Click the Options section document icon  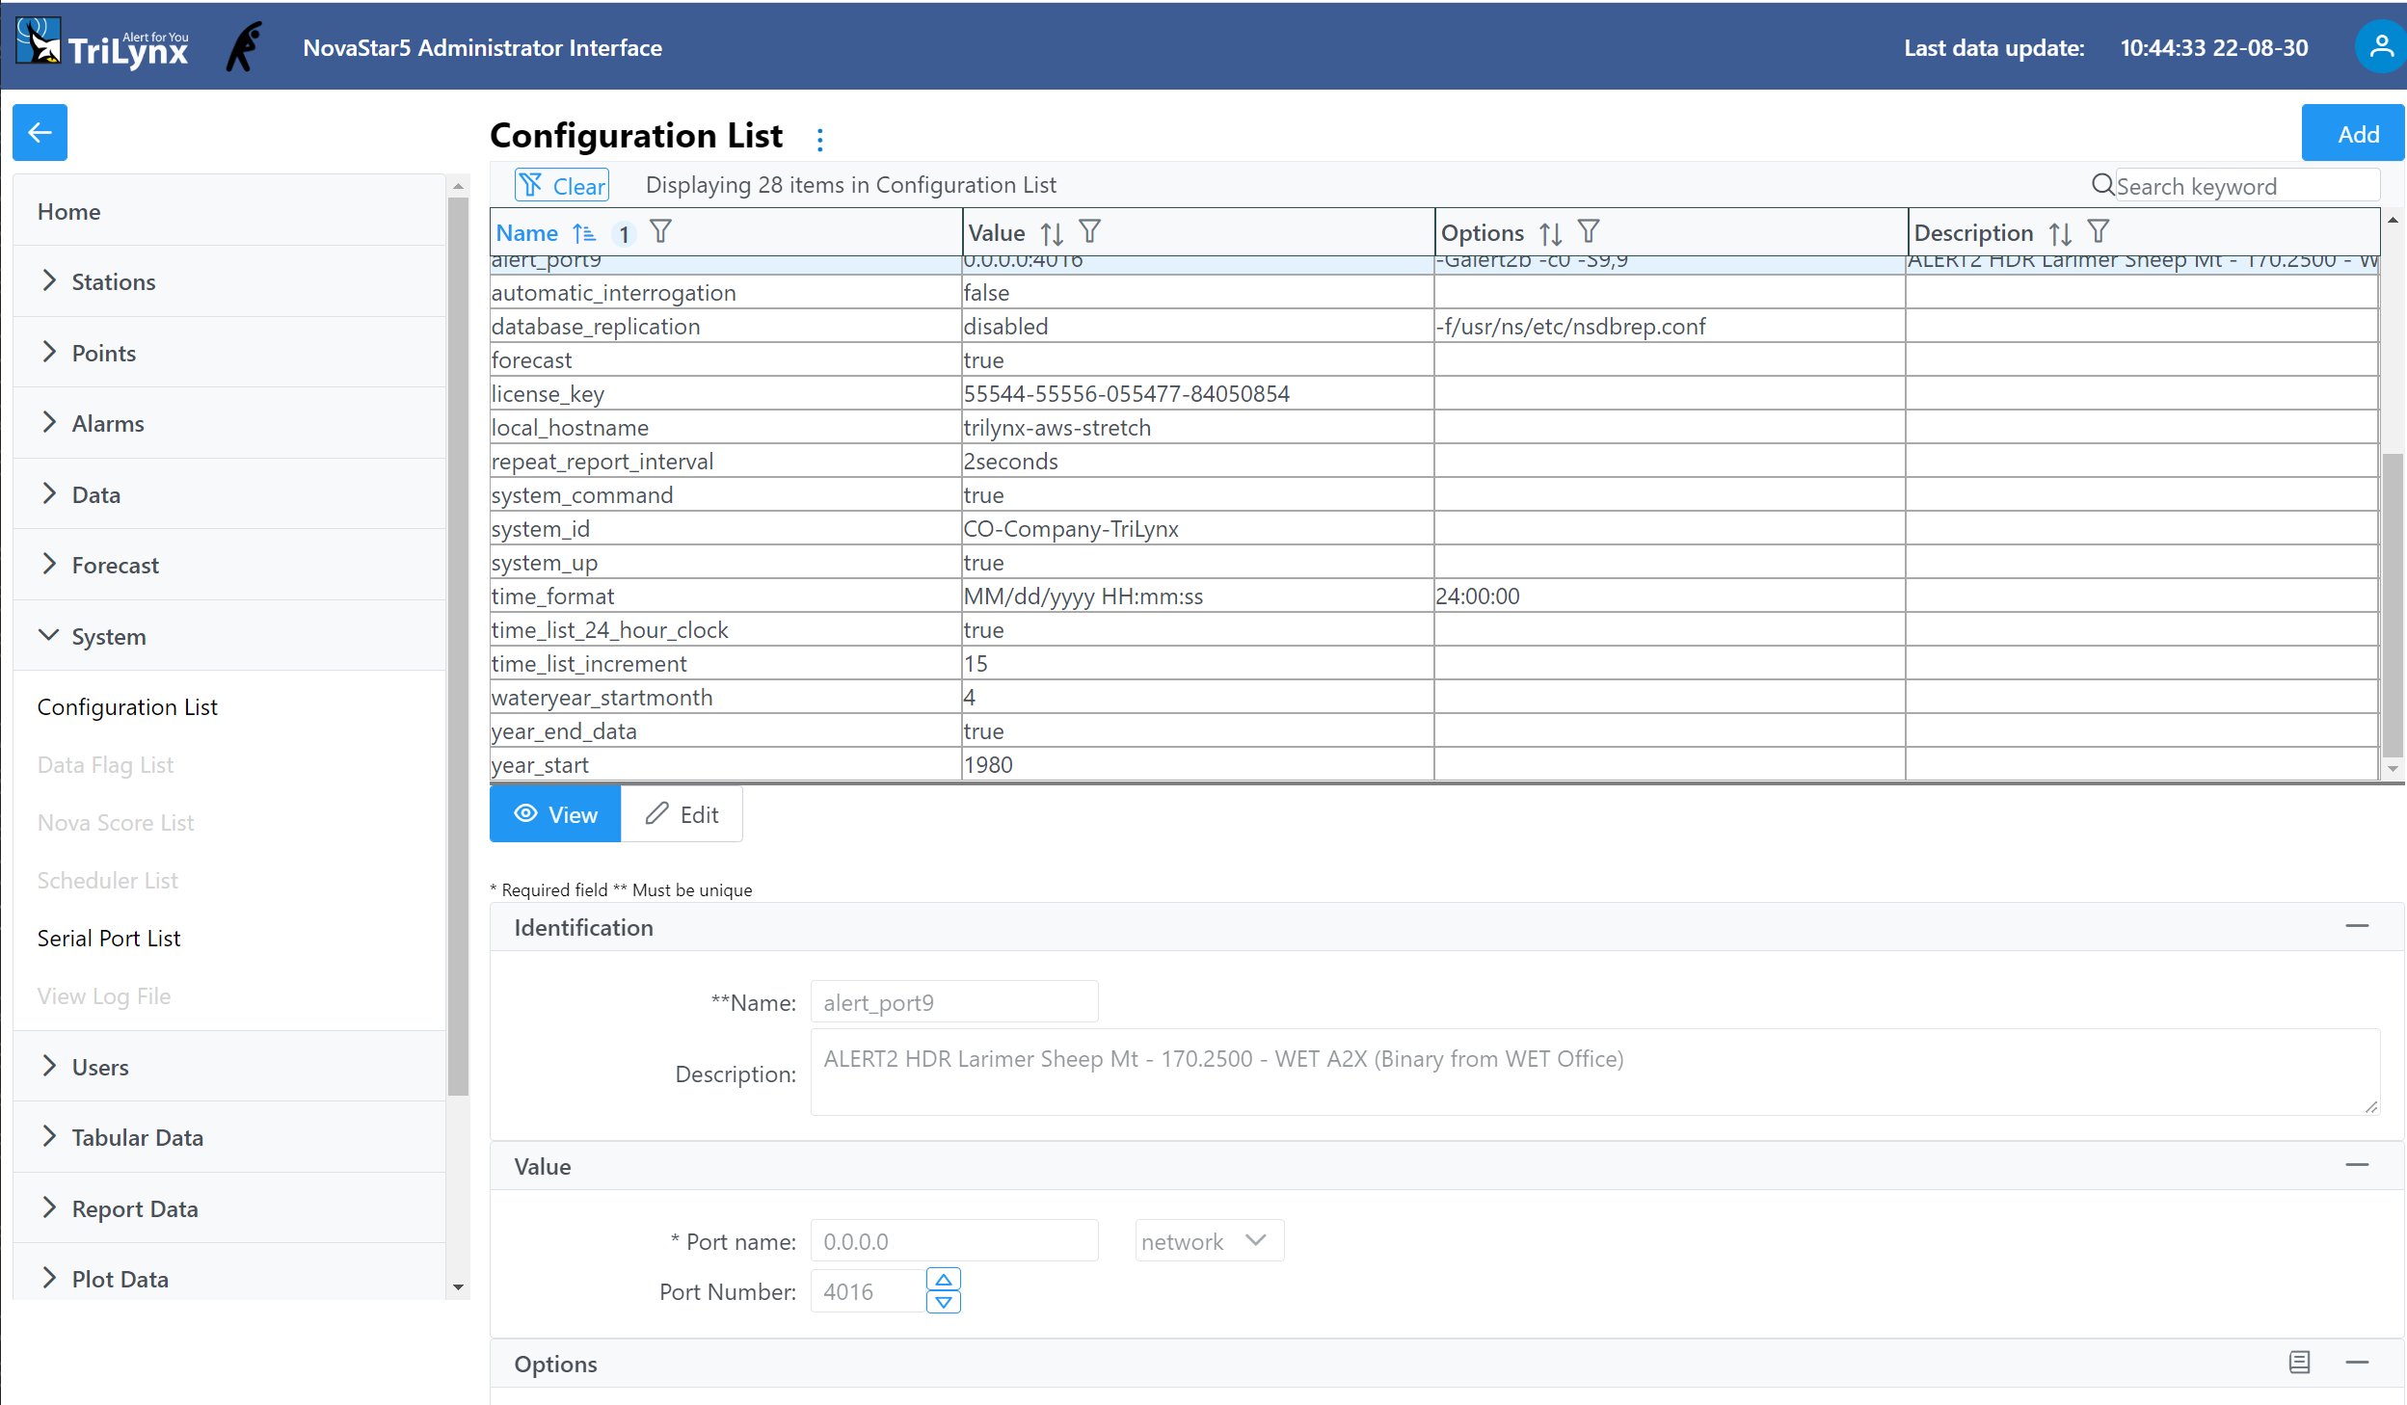click(2299, 1363)
